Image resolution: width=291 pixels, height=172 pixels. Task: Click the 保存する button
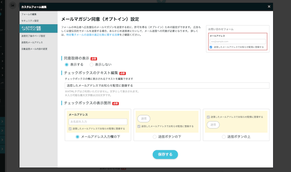coord(165,154)
